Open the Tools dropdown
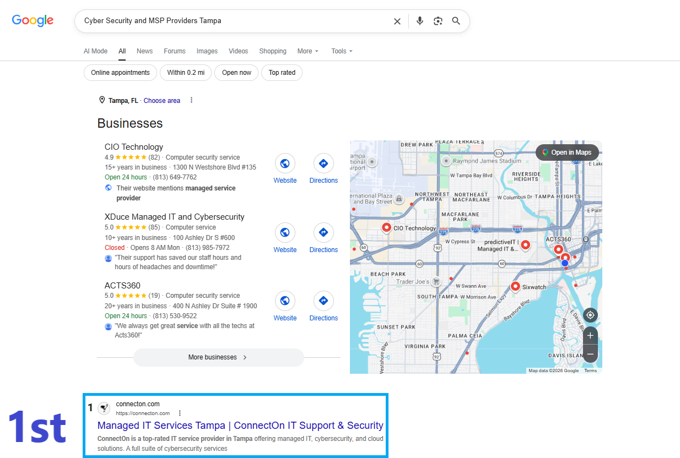Screen dimensions: 680x458 point(342,51)
